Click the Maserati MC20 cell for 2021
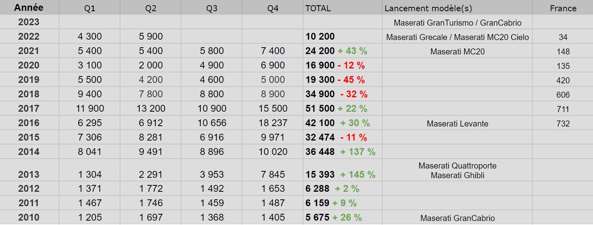Image resolution: width=593 pixels, height=225 pixels. click(457, 52)
